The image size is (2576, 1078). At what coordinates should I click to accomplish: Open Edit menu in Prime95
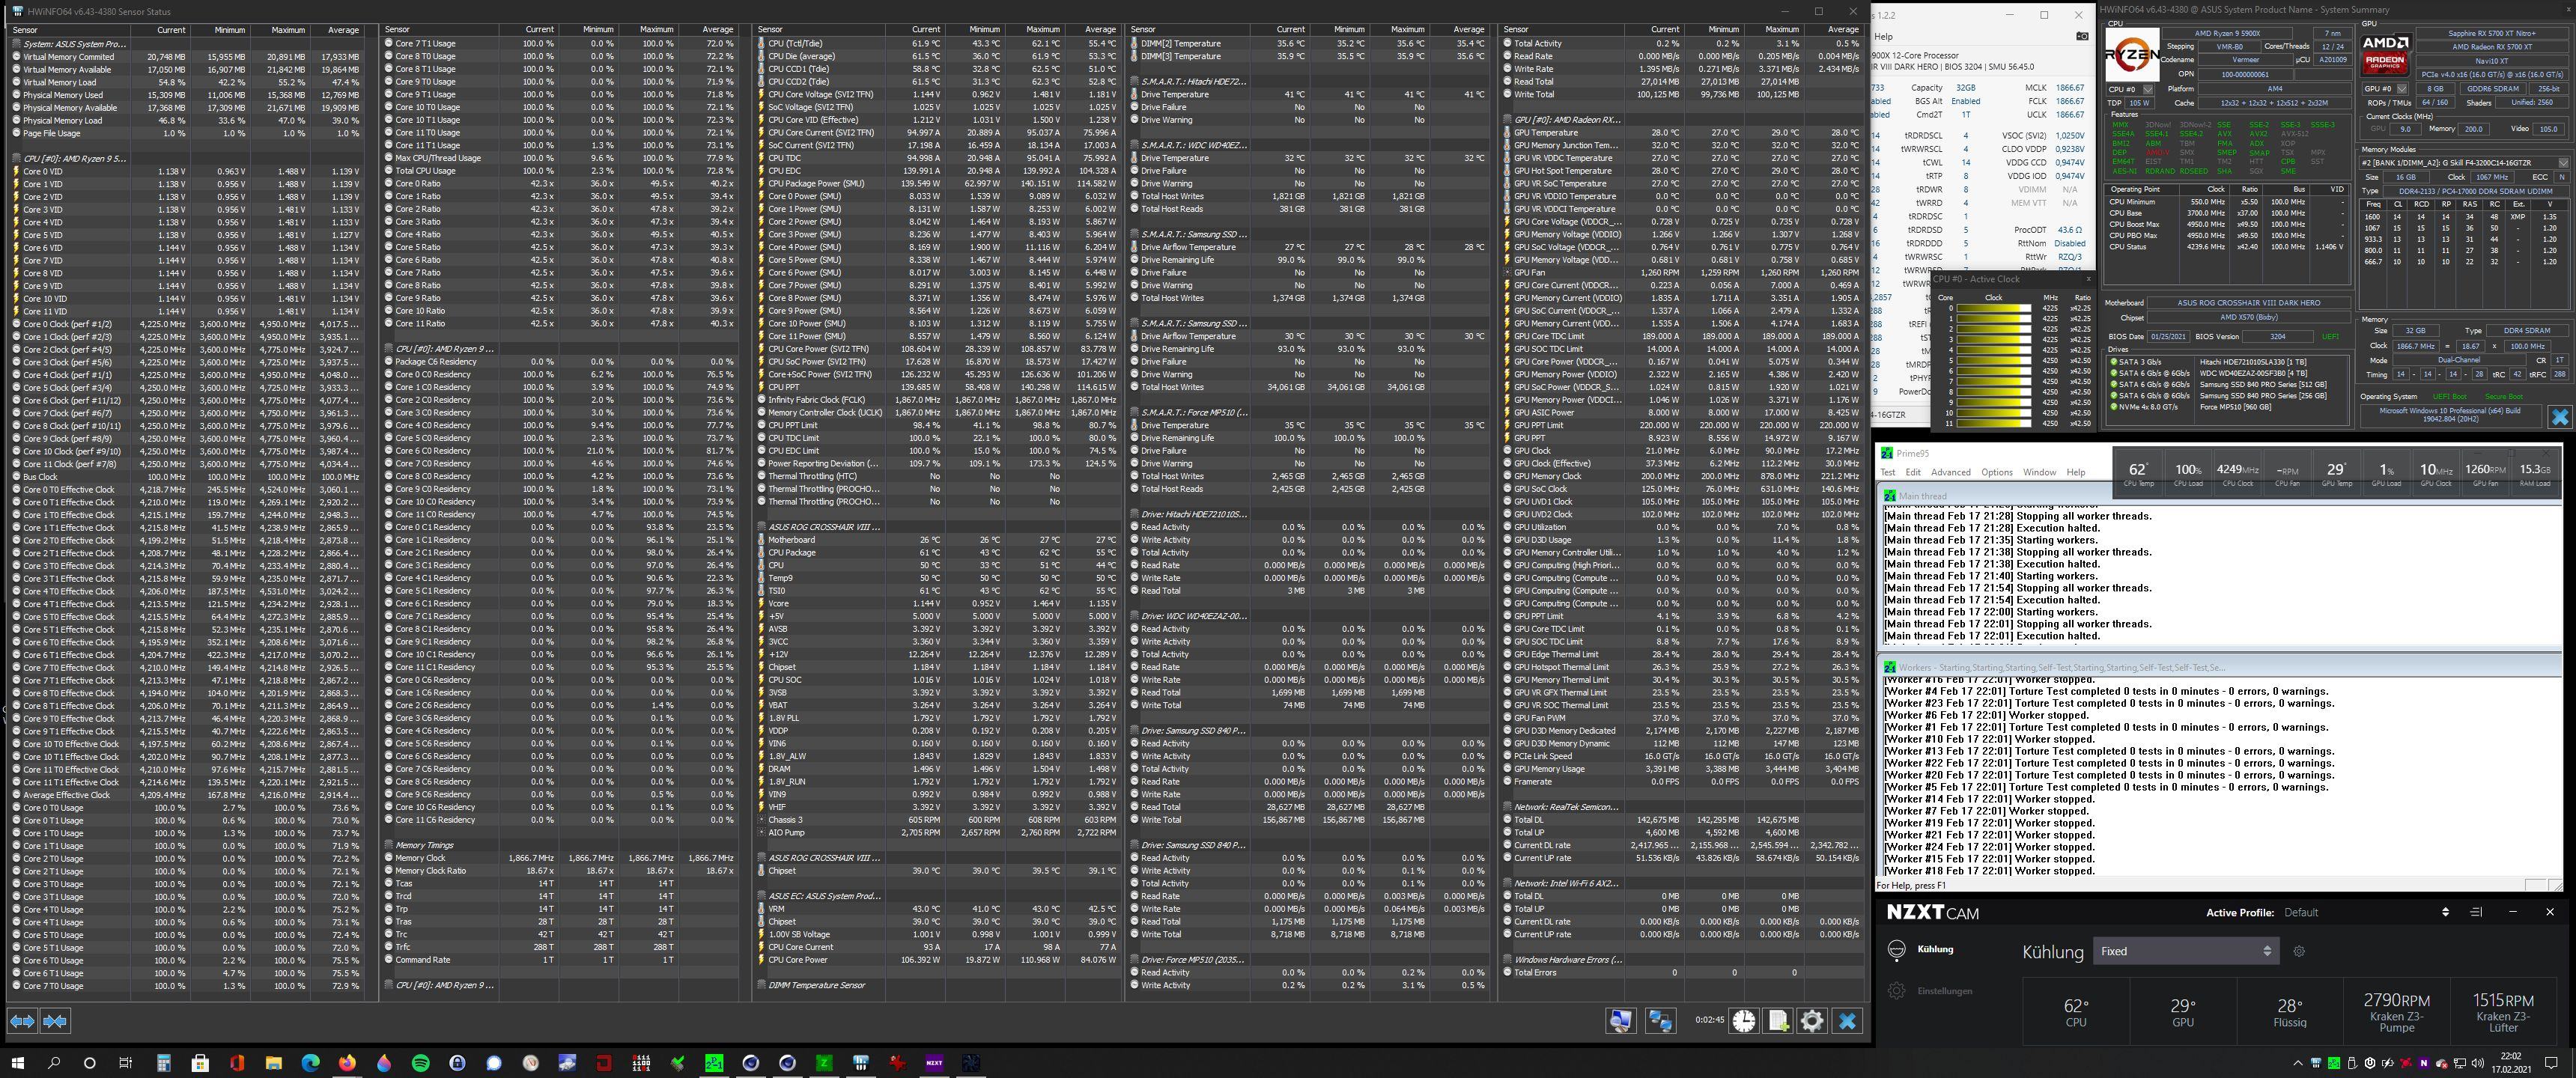(x=1912, y=472)
